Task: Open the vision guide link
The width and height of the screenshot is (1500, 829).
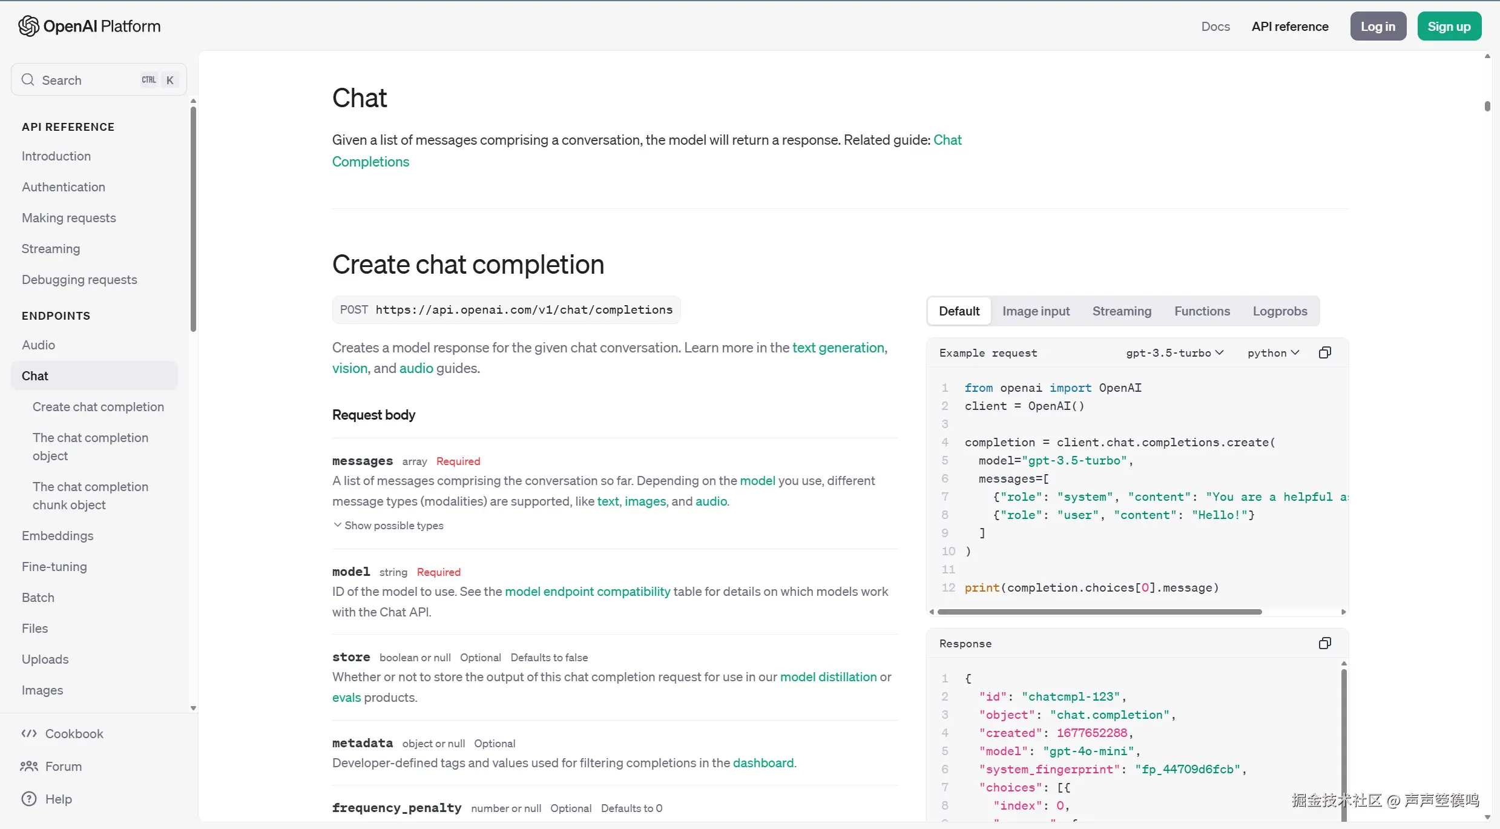Action: tap(350, 368)
